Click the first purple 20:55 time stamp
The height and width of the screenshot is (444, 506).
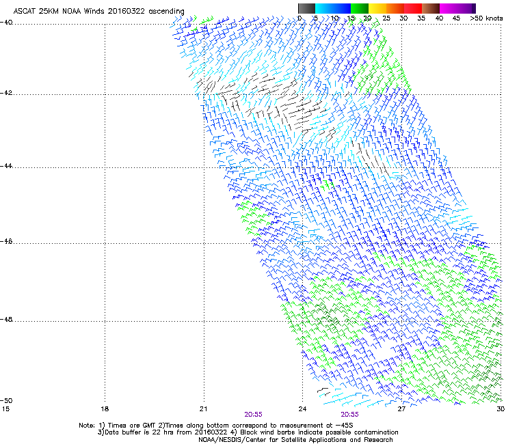pos(253,415)
